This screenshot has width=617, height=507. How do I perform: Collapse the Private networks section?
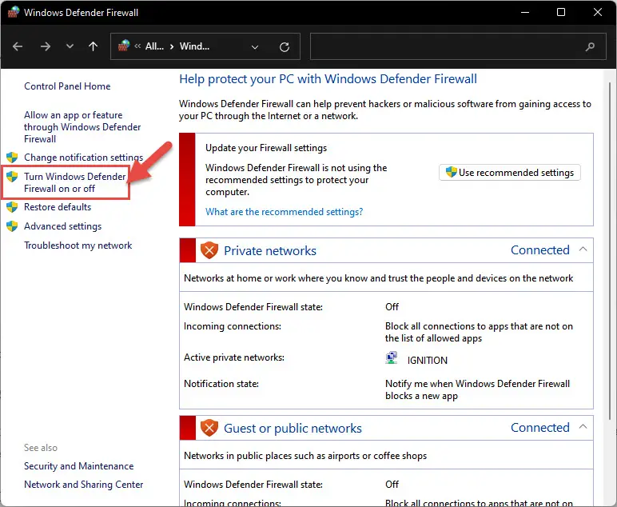coord(583,250)
